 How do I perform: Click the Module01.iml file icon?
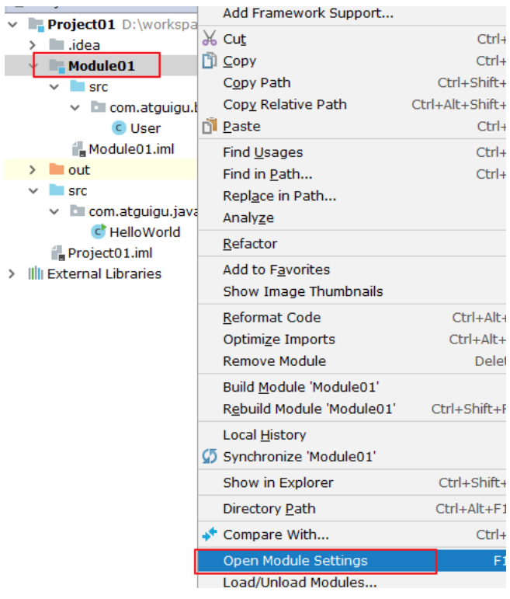click(x=78, y=149)
